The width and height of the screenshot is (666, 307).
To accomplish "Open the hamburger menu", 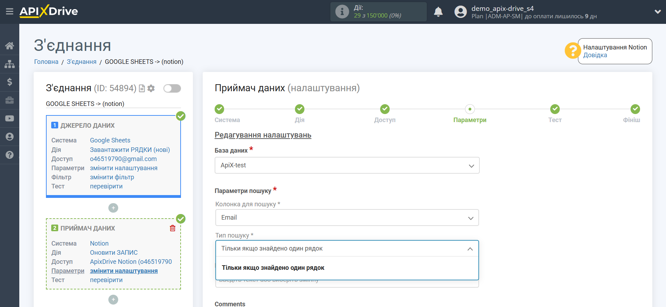I will click(9, 12).
